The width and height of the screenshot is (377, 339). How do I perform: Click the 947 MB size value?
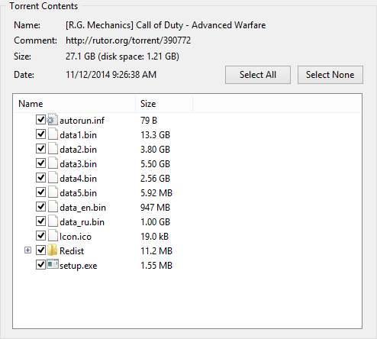155,208
